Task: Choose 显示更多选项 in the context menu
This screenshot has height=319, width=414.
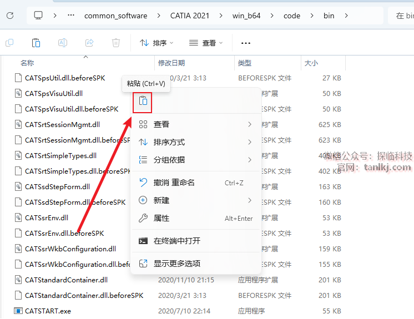Action: point(195,264)
